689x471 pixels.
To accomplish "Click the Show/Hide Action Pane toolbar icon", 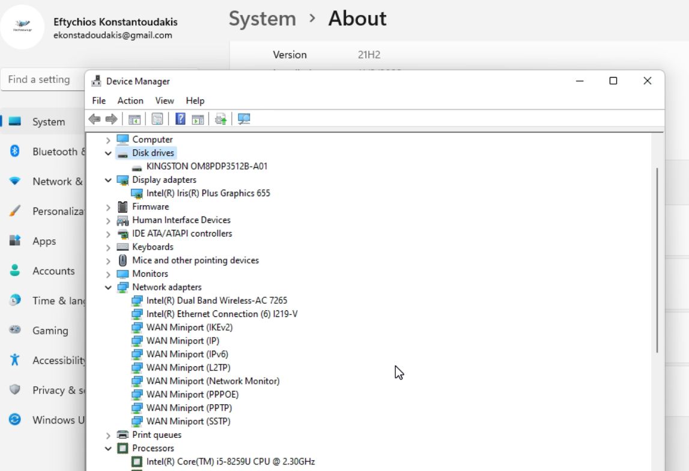I will pos(198,119).
